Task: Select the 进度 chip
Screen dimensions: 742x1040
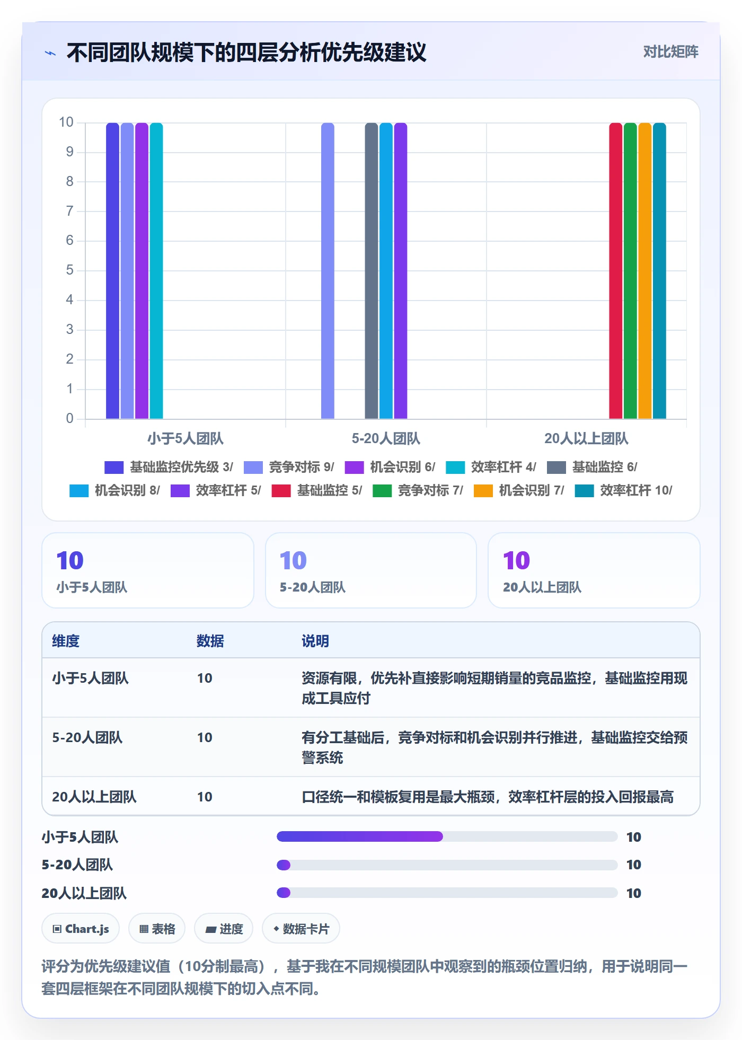Action: click(224, 929)
